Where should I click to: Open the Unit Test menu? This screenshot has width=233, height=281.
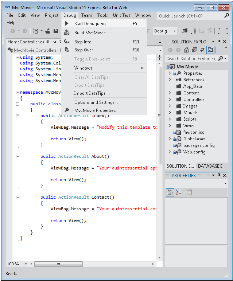pyautogui.click(x=121, y=15)
